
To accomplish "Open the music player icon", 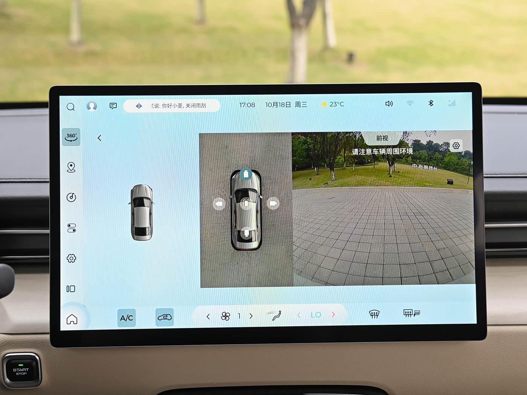I will [71, 197].
